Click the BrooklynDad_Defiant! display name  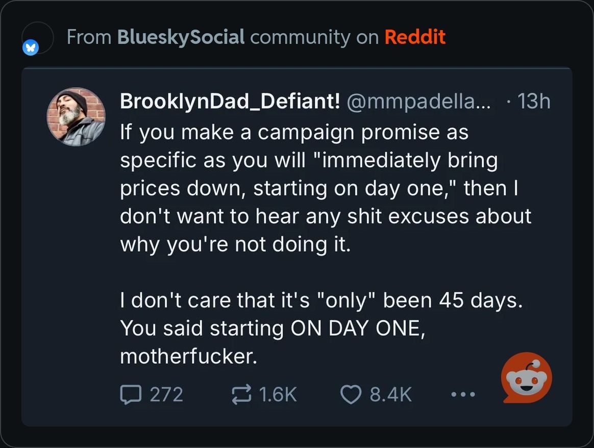pyautogui.click(x=230, y=102)
